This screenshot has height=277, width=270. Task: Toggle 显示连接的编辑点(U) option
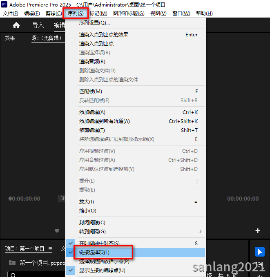tap(136, 270)
